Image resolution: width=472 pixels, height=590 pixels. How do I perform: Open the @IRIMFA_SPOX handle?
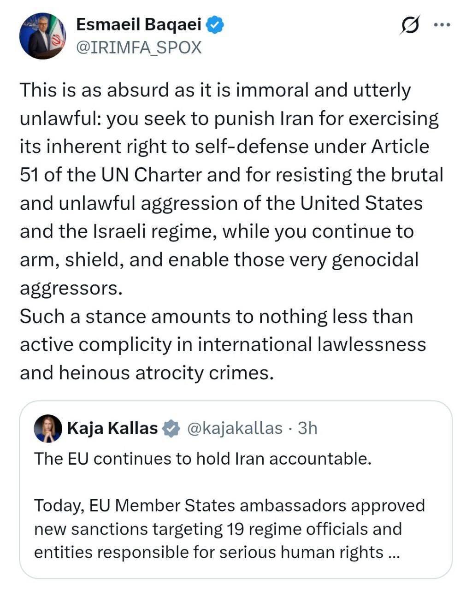click(138, 47)
